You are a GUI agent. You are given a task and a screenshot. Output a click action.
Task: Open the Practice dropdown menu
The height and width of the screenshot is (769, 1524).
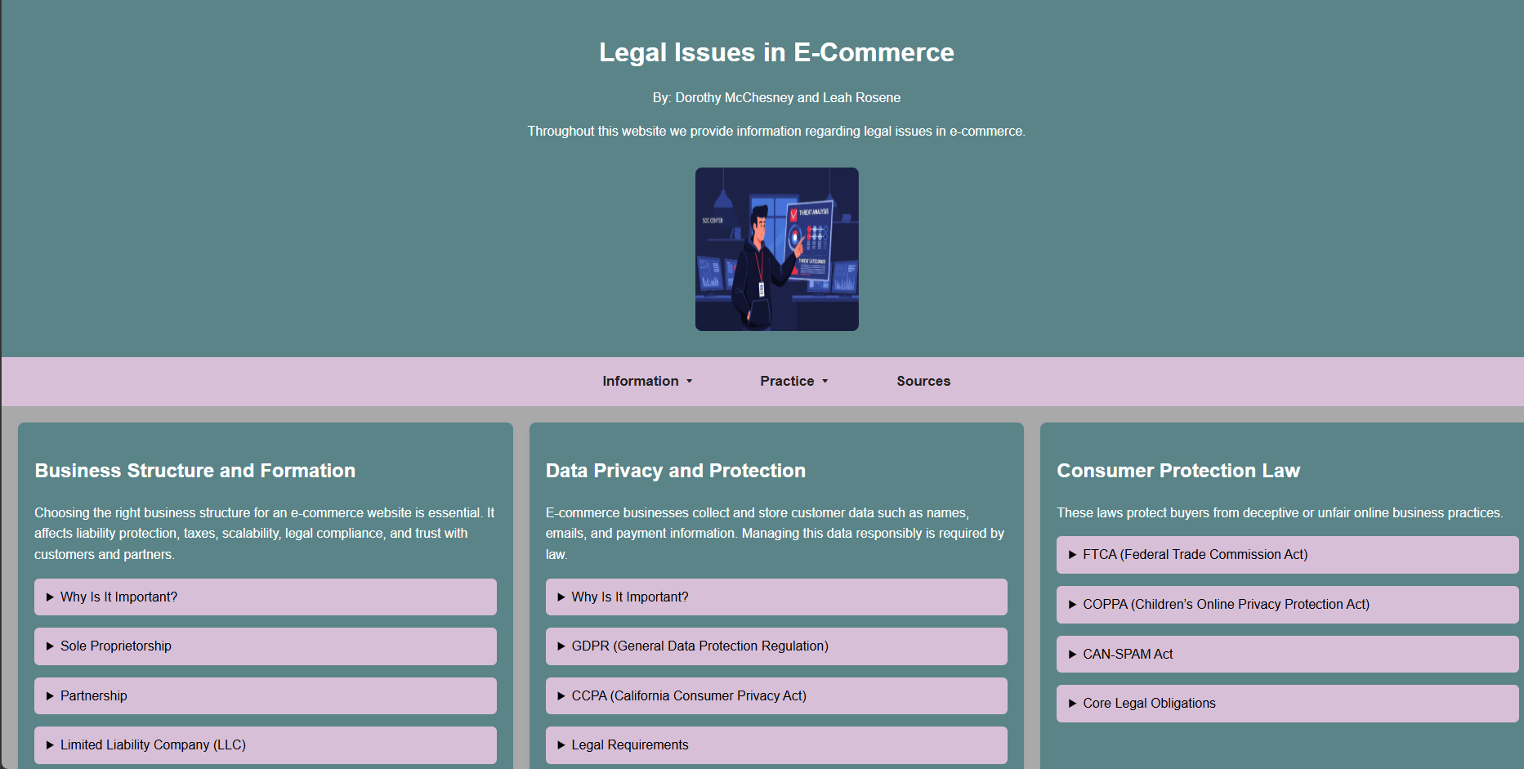coord(793,381)
